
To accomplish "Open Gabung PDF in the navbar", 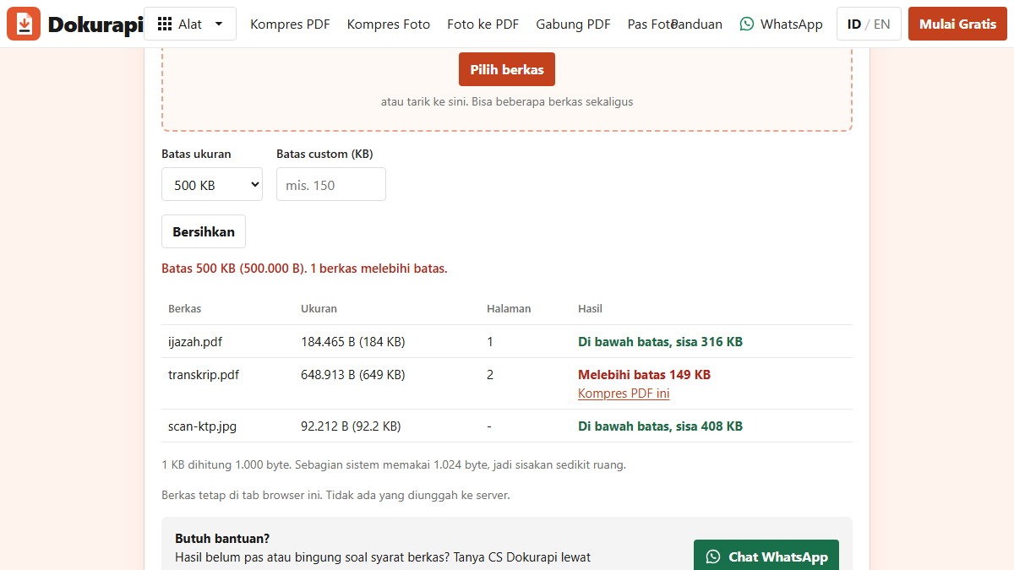I will pos(573,24).
